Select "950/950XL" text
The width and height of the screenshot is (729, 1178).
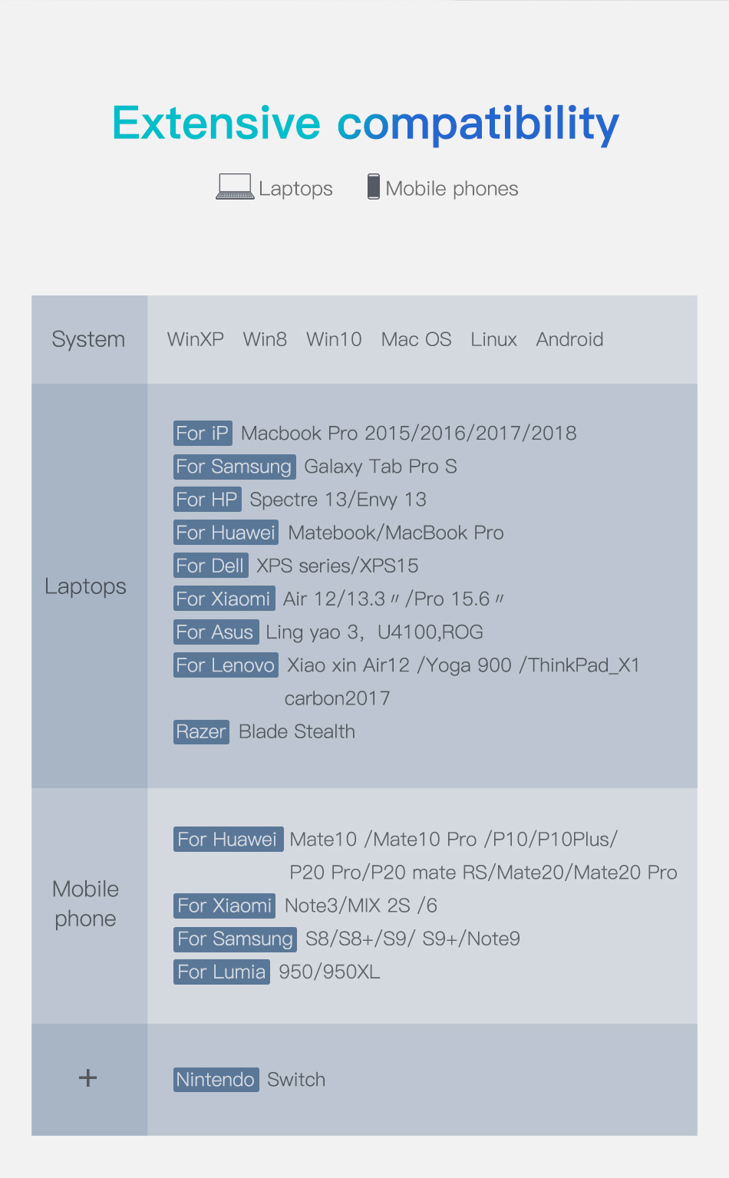click(329, 972)
